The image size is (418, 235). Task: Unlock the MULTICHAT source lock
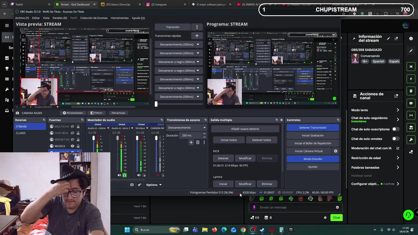[x=78, y=127]
